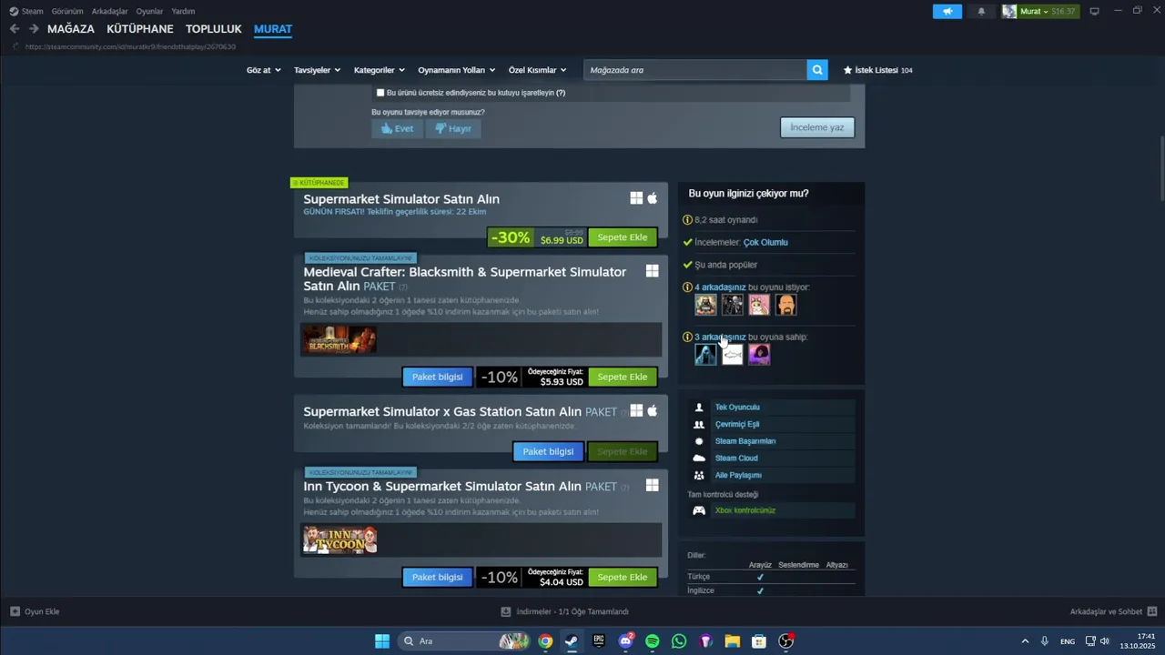The height and width of the screenshot is (655, 1165).
Task: Switch to the MURAT tab
Action: tap(273, 29)
